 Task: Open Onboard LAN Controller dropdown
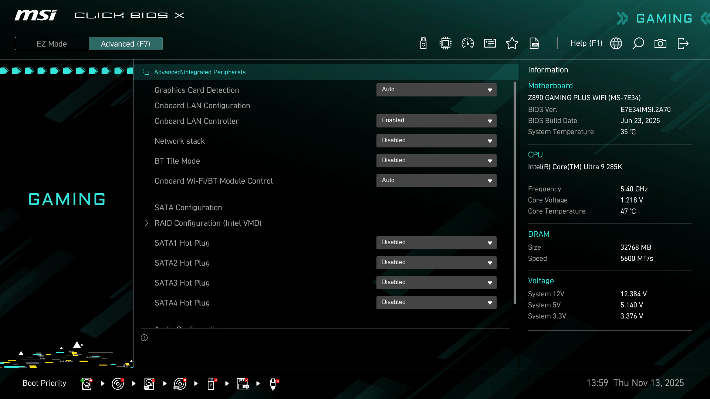[436, 121]
